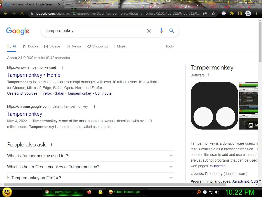Switch to Chrome tampermonkey taskbar button
The height and width of the screenshot is (197, 262).
[x=63, y=192]
